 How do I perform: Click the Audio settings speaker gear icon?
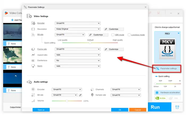click(x=29, y=82)
